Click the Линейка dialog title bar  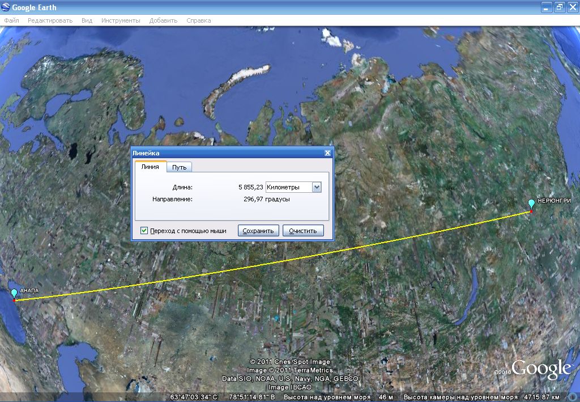tap(227, 153)
